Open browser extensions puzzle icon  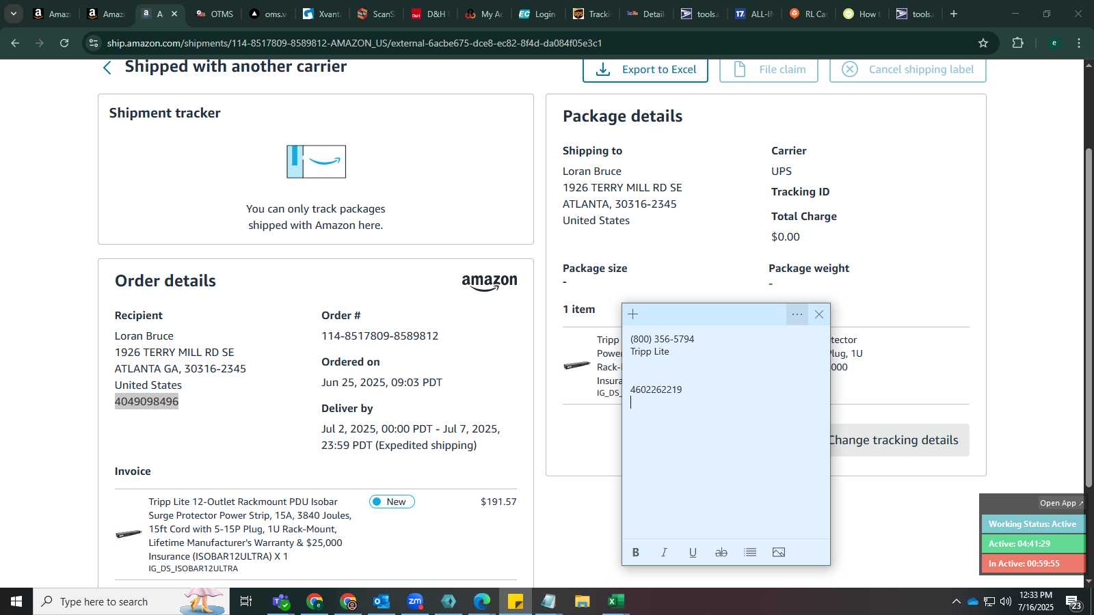[x=1018, y=43]
